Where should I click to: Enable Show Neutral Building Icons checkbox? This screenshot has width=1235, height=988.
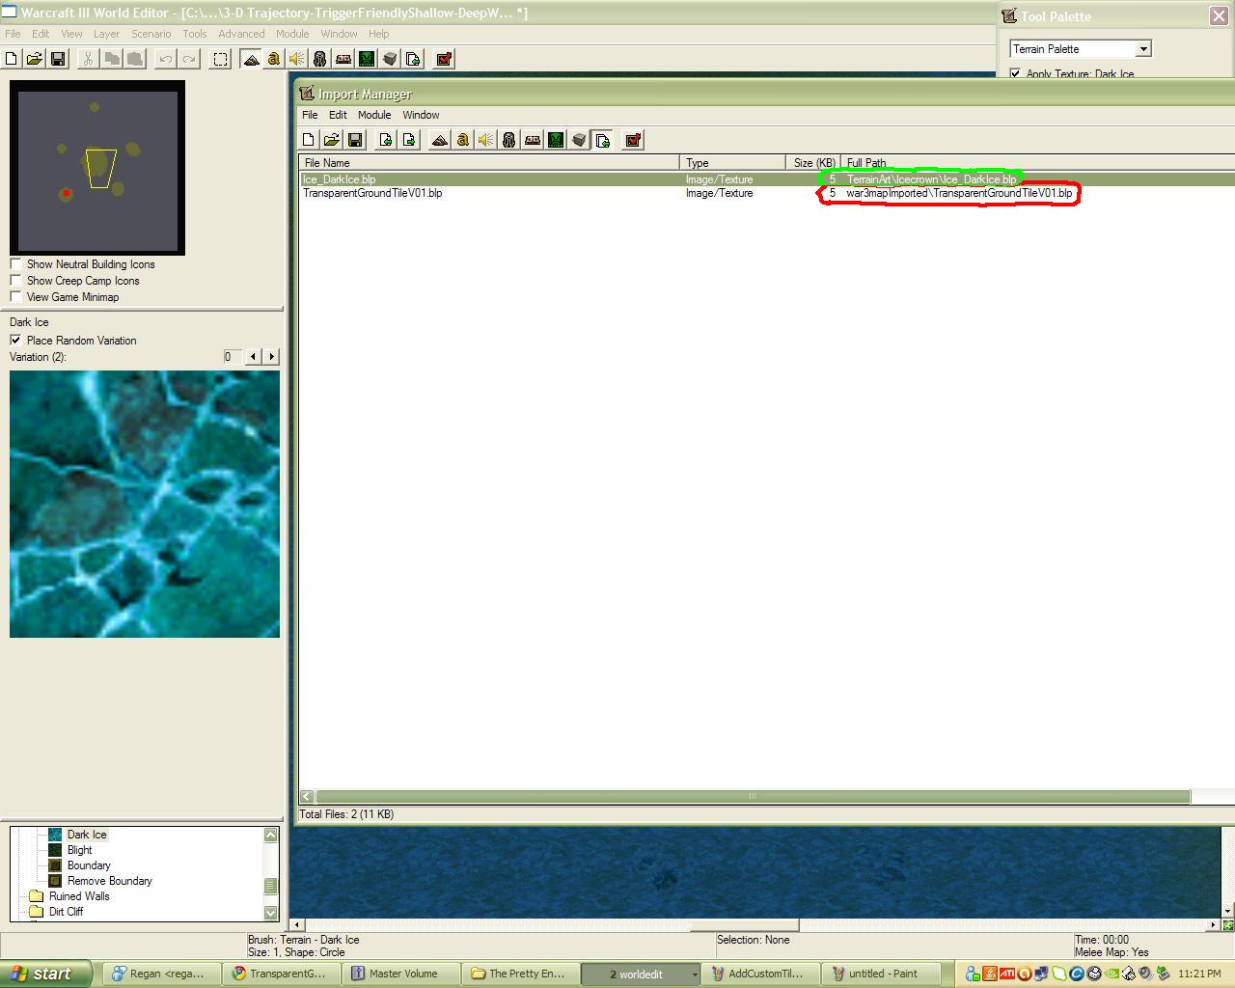point(15,263)
